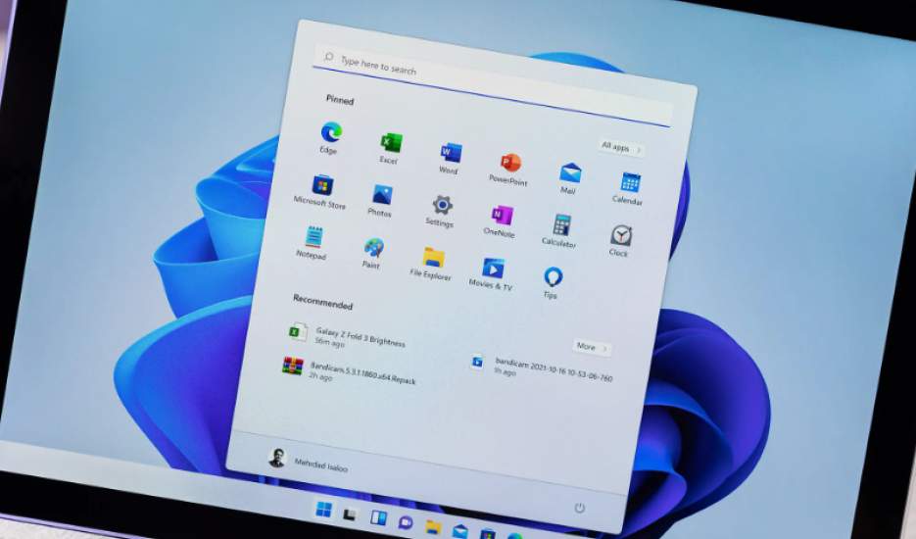
Task: Open the Paint app
Action: (x=373, y=249)
